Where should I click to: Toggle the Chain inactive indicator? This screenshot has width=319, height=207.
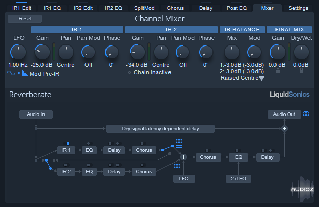[x=129, y=72]
